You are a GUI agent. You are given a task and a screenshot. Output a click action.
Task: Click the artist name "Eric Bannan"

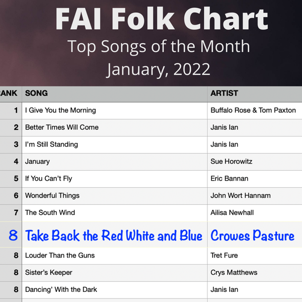230,179
